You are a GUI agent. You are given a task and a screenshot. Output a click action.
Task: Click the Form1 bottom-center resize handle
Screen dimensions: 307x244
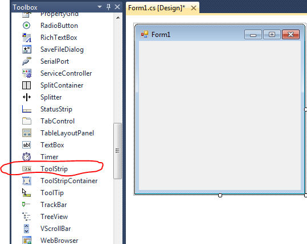(x=220, y=195)
